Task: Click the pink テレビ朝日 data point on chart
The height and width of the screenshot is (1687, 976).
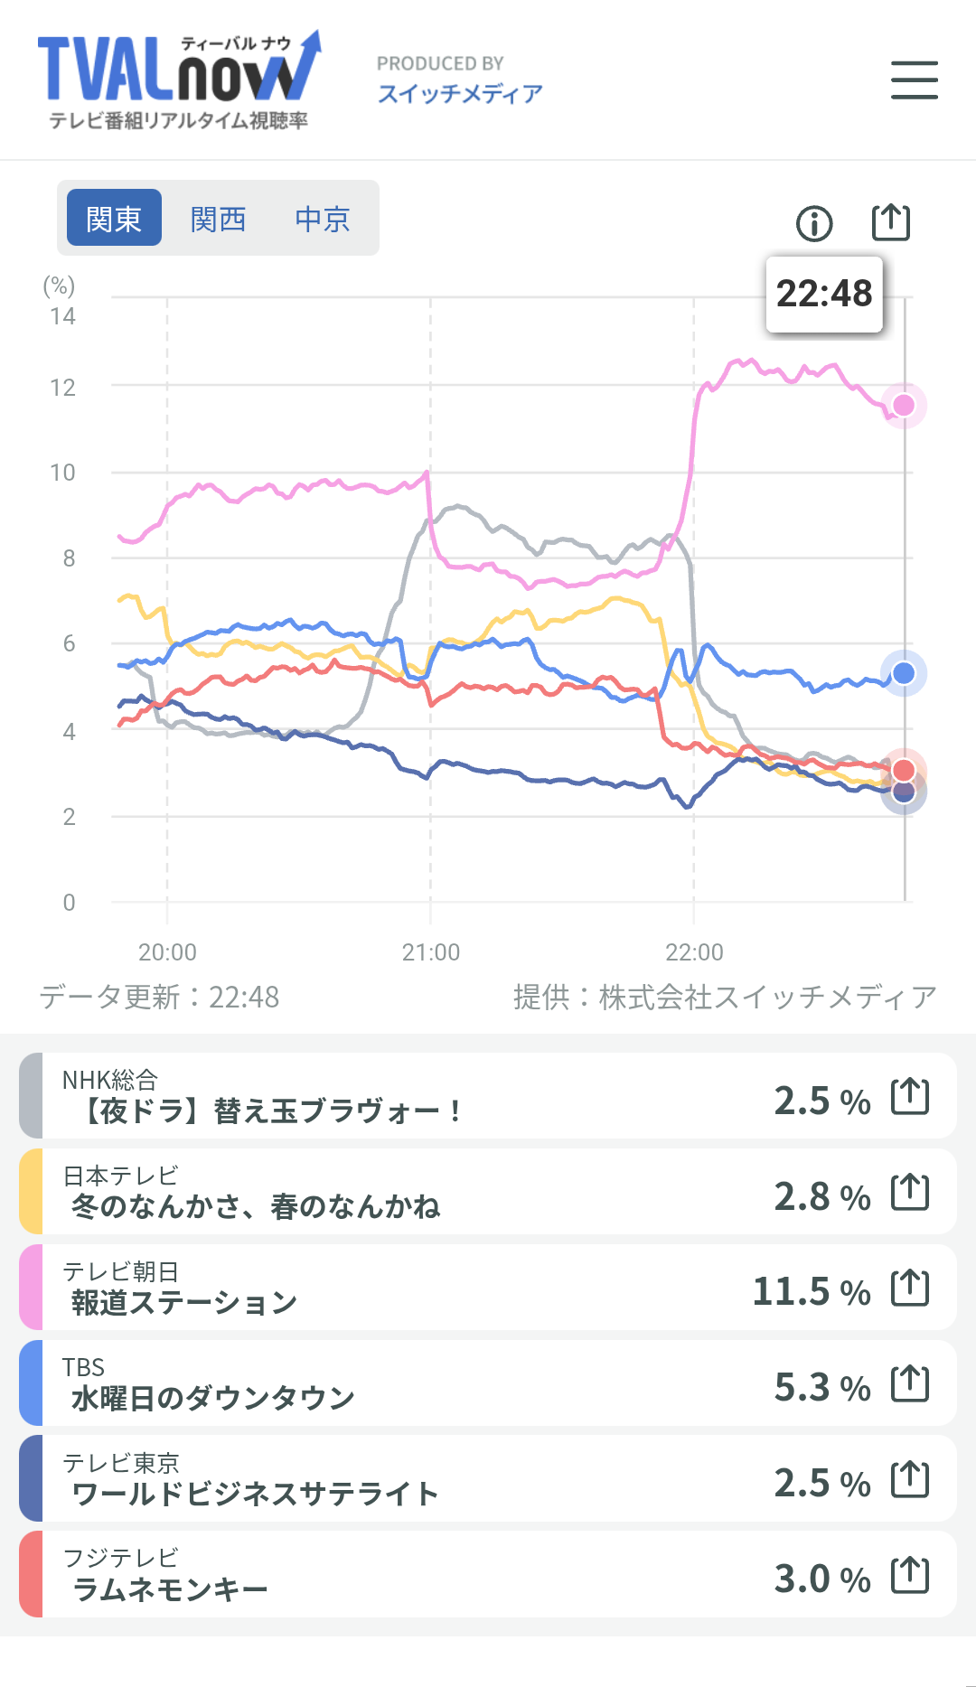Action: coord(904,405)
